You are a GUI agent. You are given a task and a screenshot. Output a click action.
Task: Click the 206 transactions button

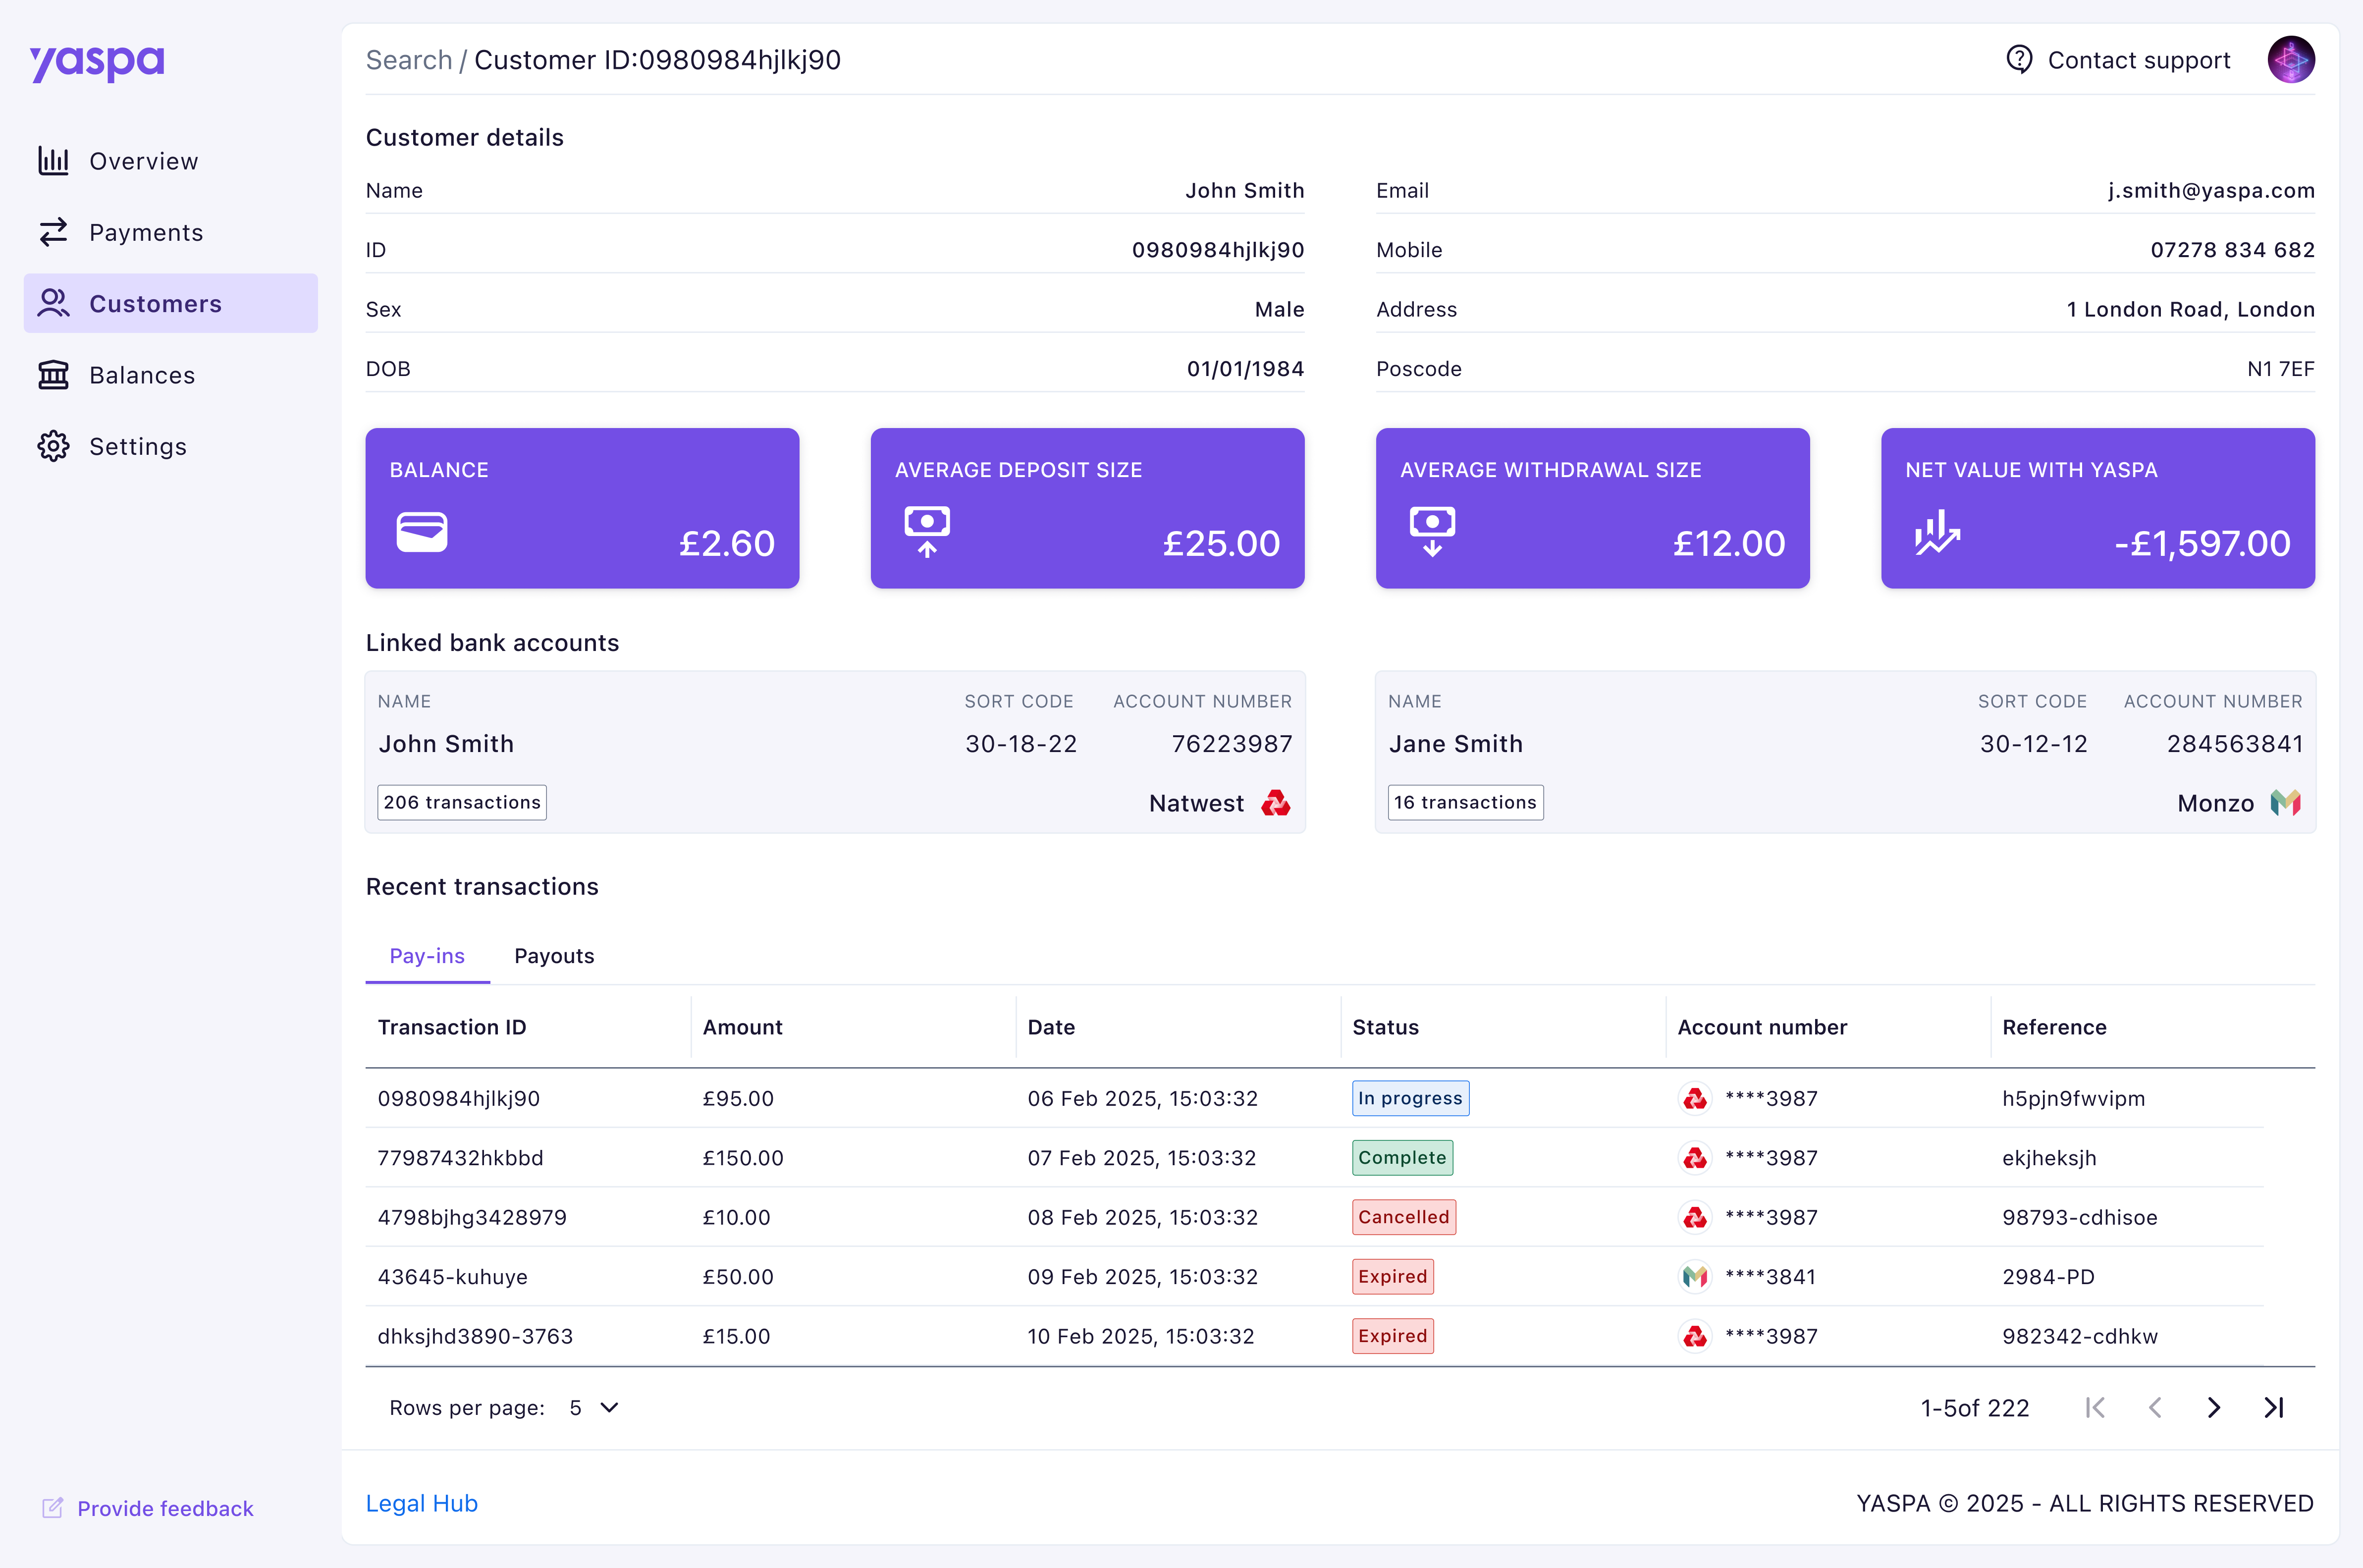[x=461, y=802]
